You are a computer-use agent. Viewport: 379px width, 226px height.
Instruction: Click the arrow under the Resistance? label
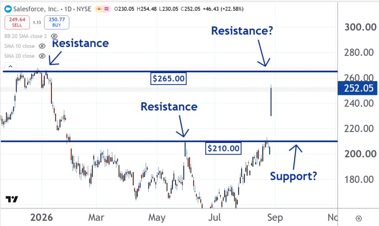(x=263, y=53)
